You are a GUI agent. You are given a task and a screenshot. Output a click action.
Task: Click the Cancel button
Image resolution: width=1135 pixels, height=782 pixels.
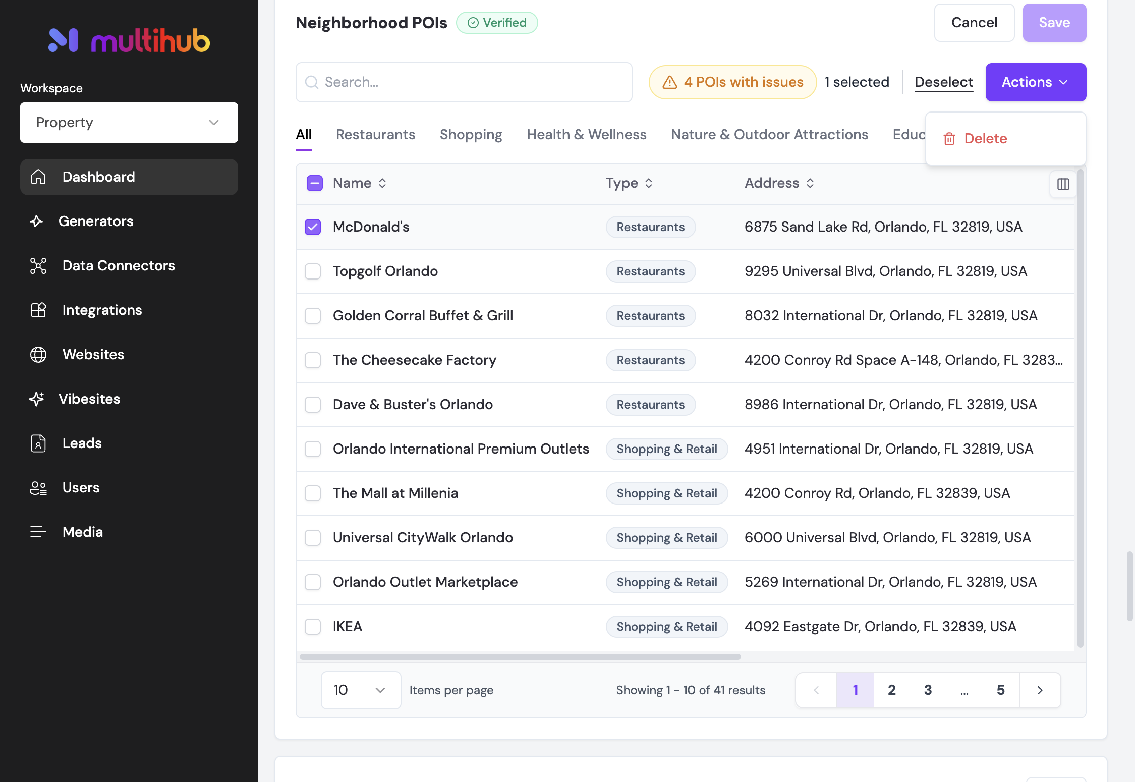tap(974, 23)
